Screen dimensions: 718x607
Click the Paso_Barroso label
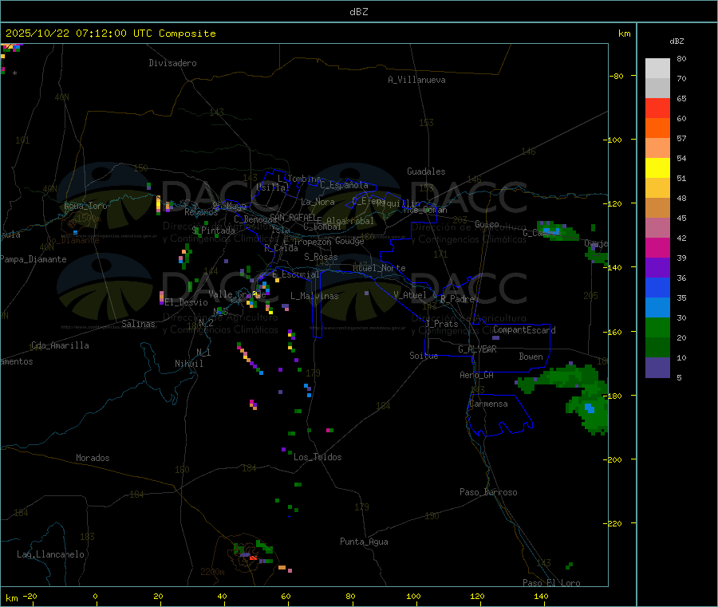488,492
